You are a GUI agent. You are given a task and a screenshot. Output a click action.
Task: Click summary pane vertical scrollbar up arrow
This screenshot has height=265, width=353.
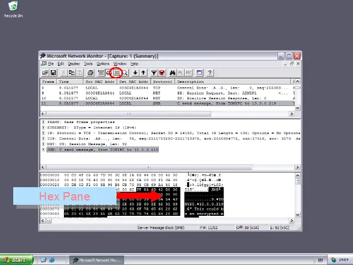pos(298,81)
